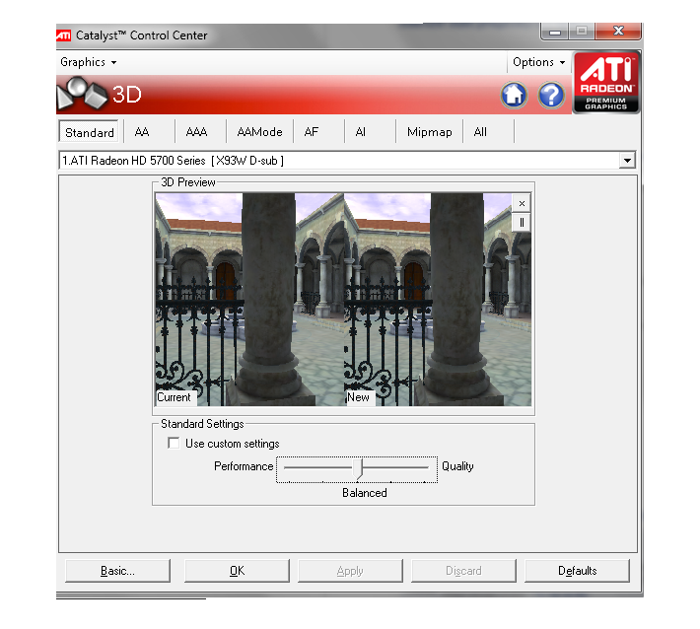Open the AF tab
Image resolution: width=700 pixels, height=629 pixels.
[312, 132]
